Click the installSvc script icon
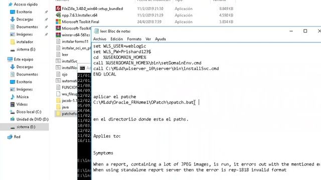This screenshot has height=180, width=321. tap(58, 61)
